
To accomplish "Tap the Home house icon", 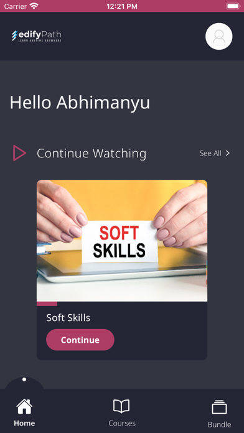I will (24, 406).
